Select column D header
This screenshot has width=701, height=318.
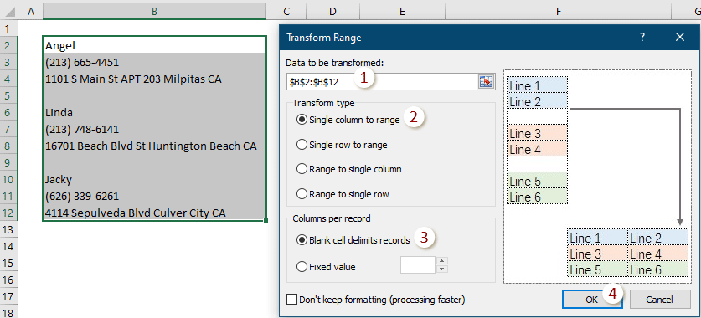coord(332,12)
